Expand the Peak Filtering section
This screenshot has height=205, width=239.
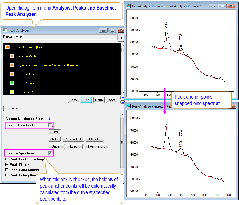click(x=7, y=164)
